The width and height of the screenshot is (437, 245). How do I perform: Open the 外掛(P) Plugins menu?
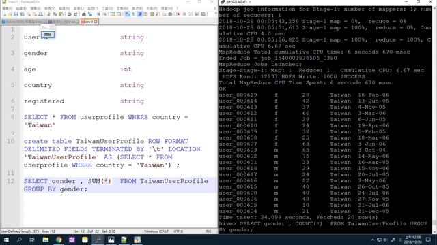pos(152,8)
